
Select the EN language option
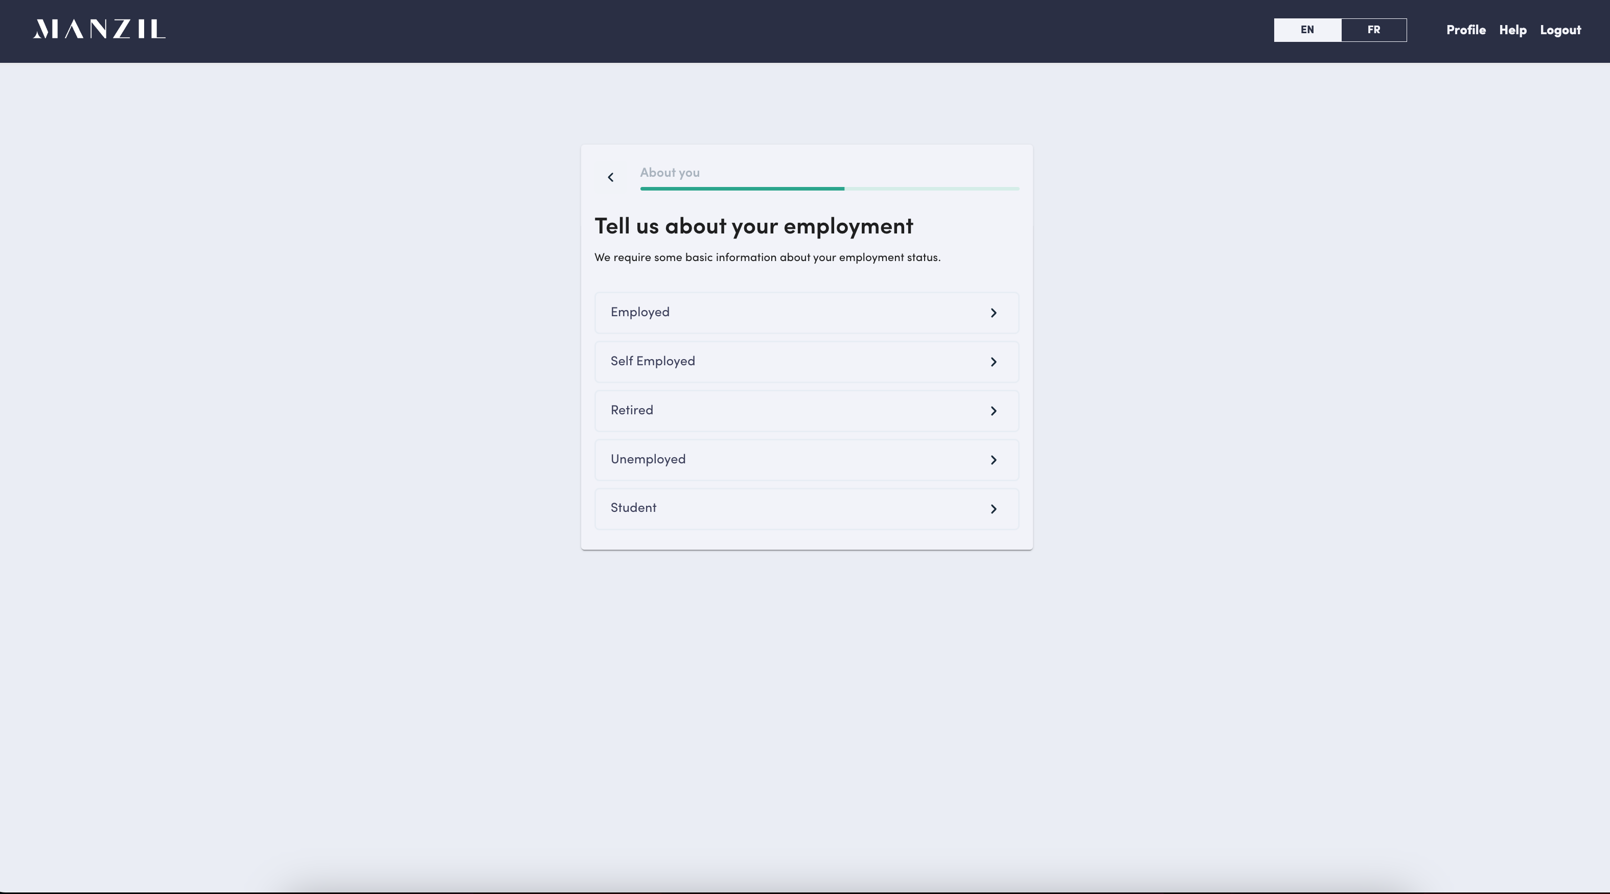pos(1307,30)
